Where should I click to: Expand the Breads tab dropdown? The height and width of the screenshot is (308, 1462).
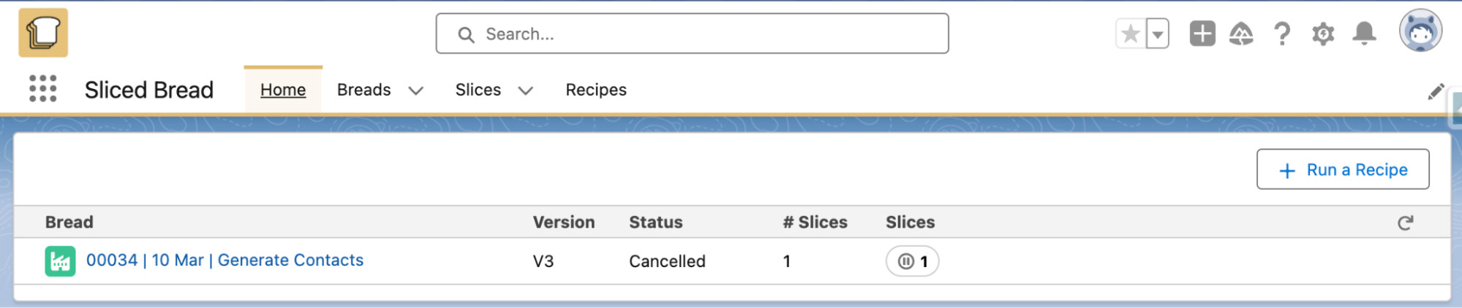tap(416, 91)
